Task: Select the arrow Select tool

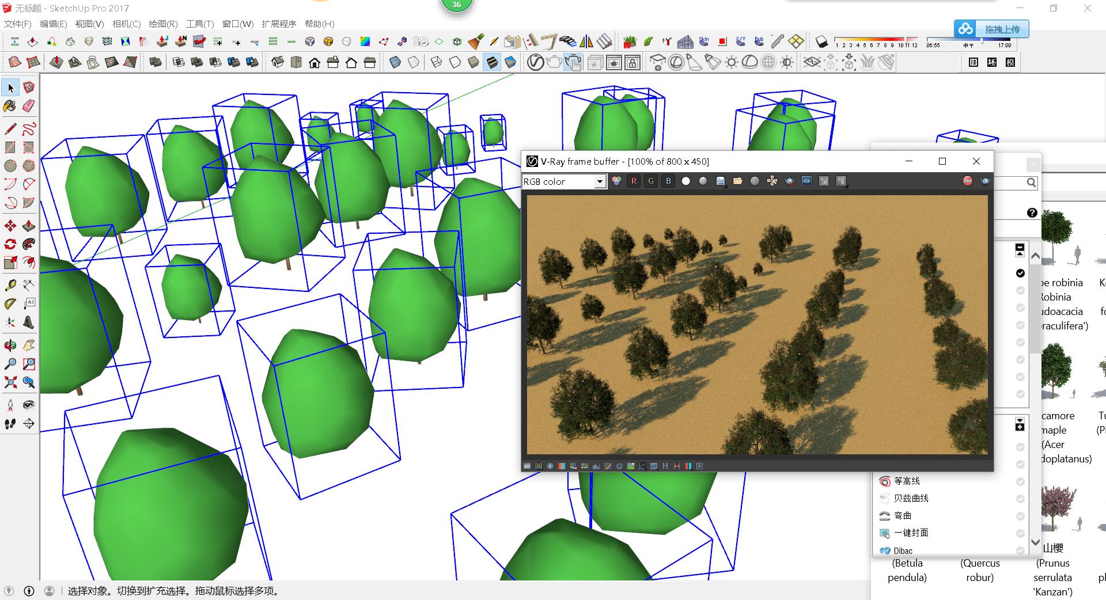Action: tap(10, 88)
